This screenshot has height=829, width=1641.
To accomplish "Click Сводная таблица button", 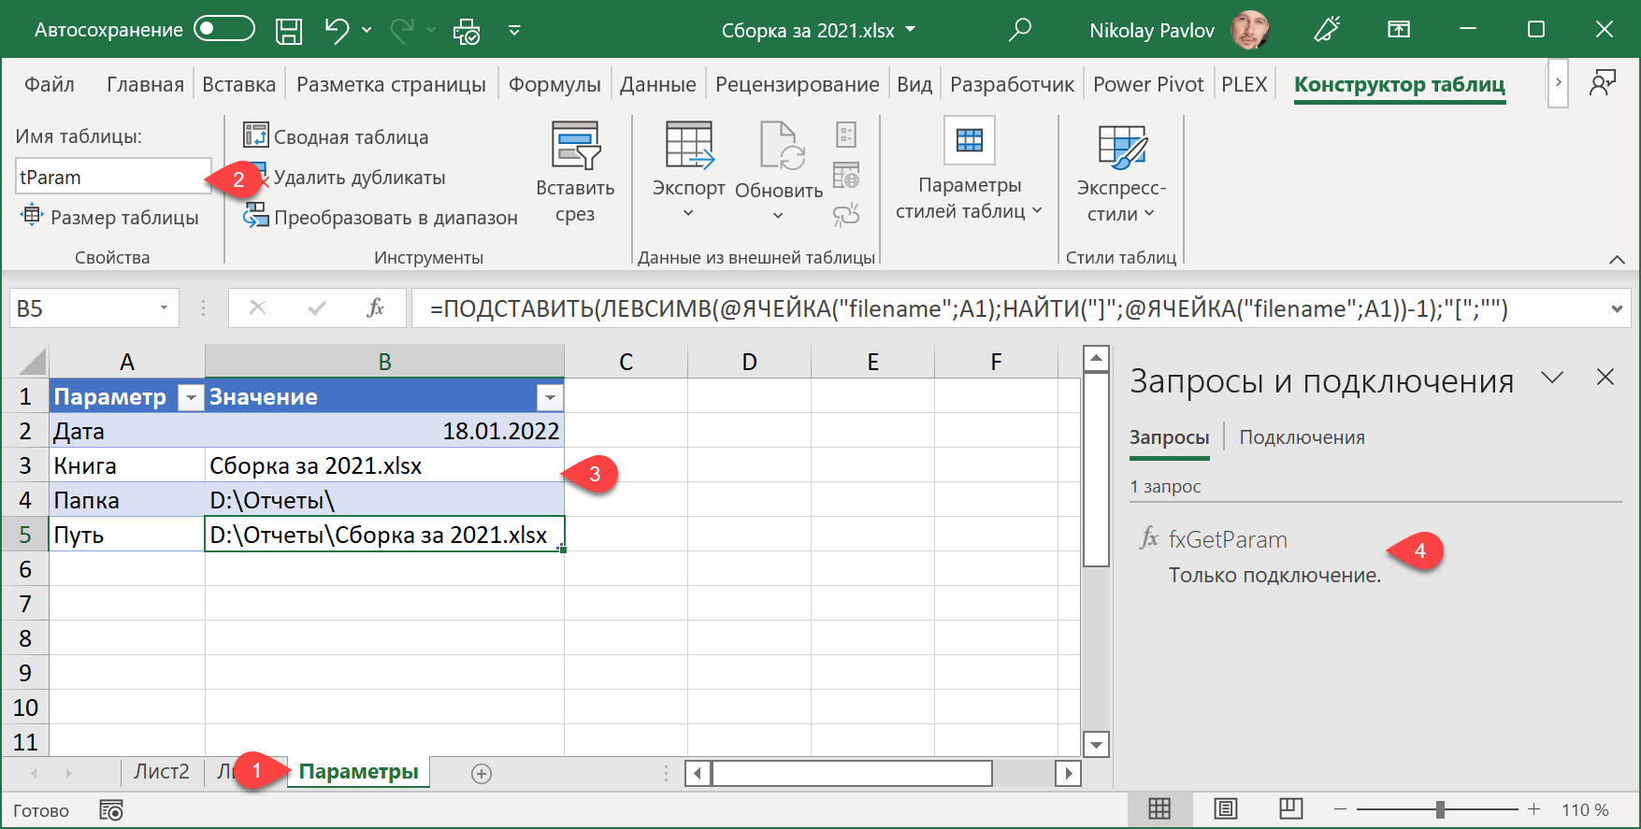I will click(x=336, y=136).
